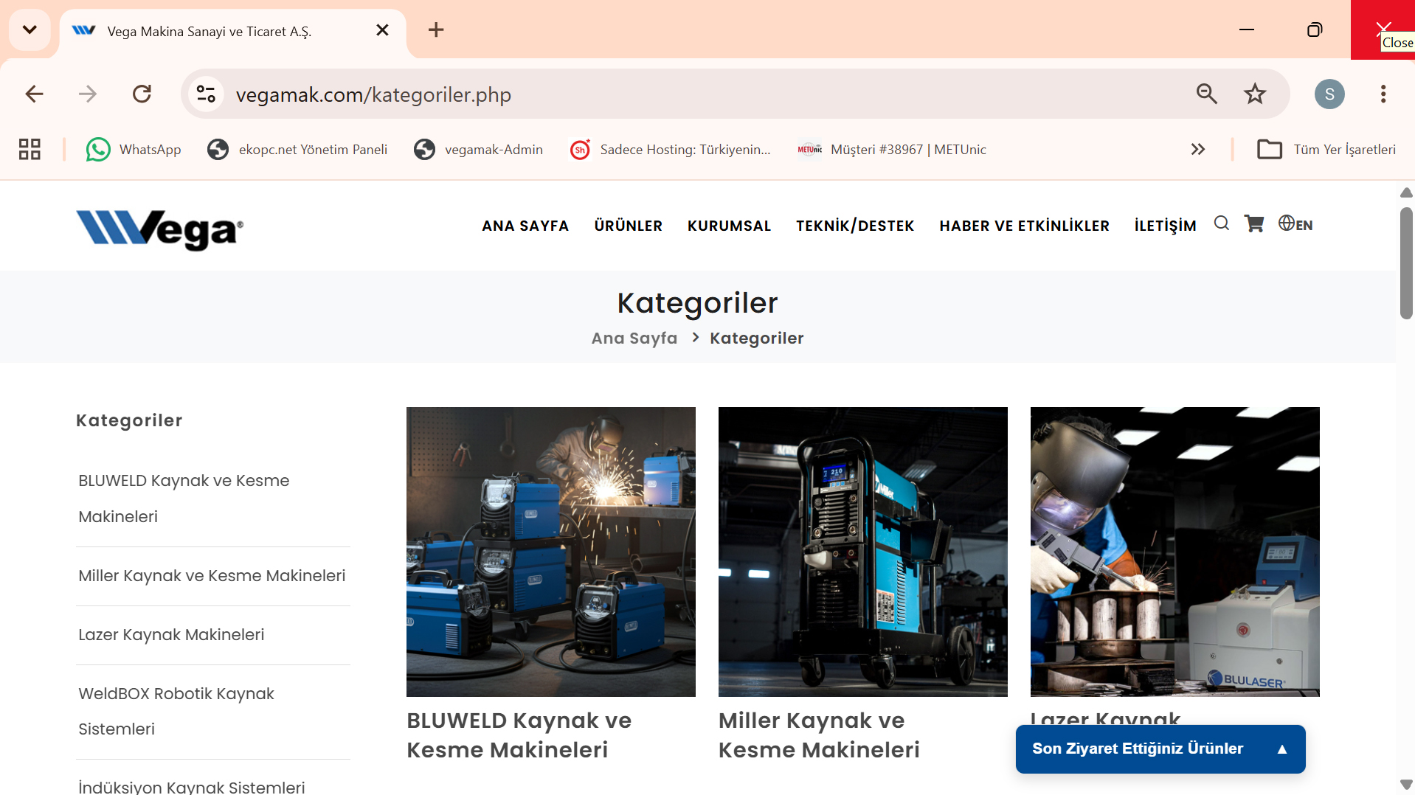
Task: Click the forward navigation arrow
Action: click(88, 94)
